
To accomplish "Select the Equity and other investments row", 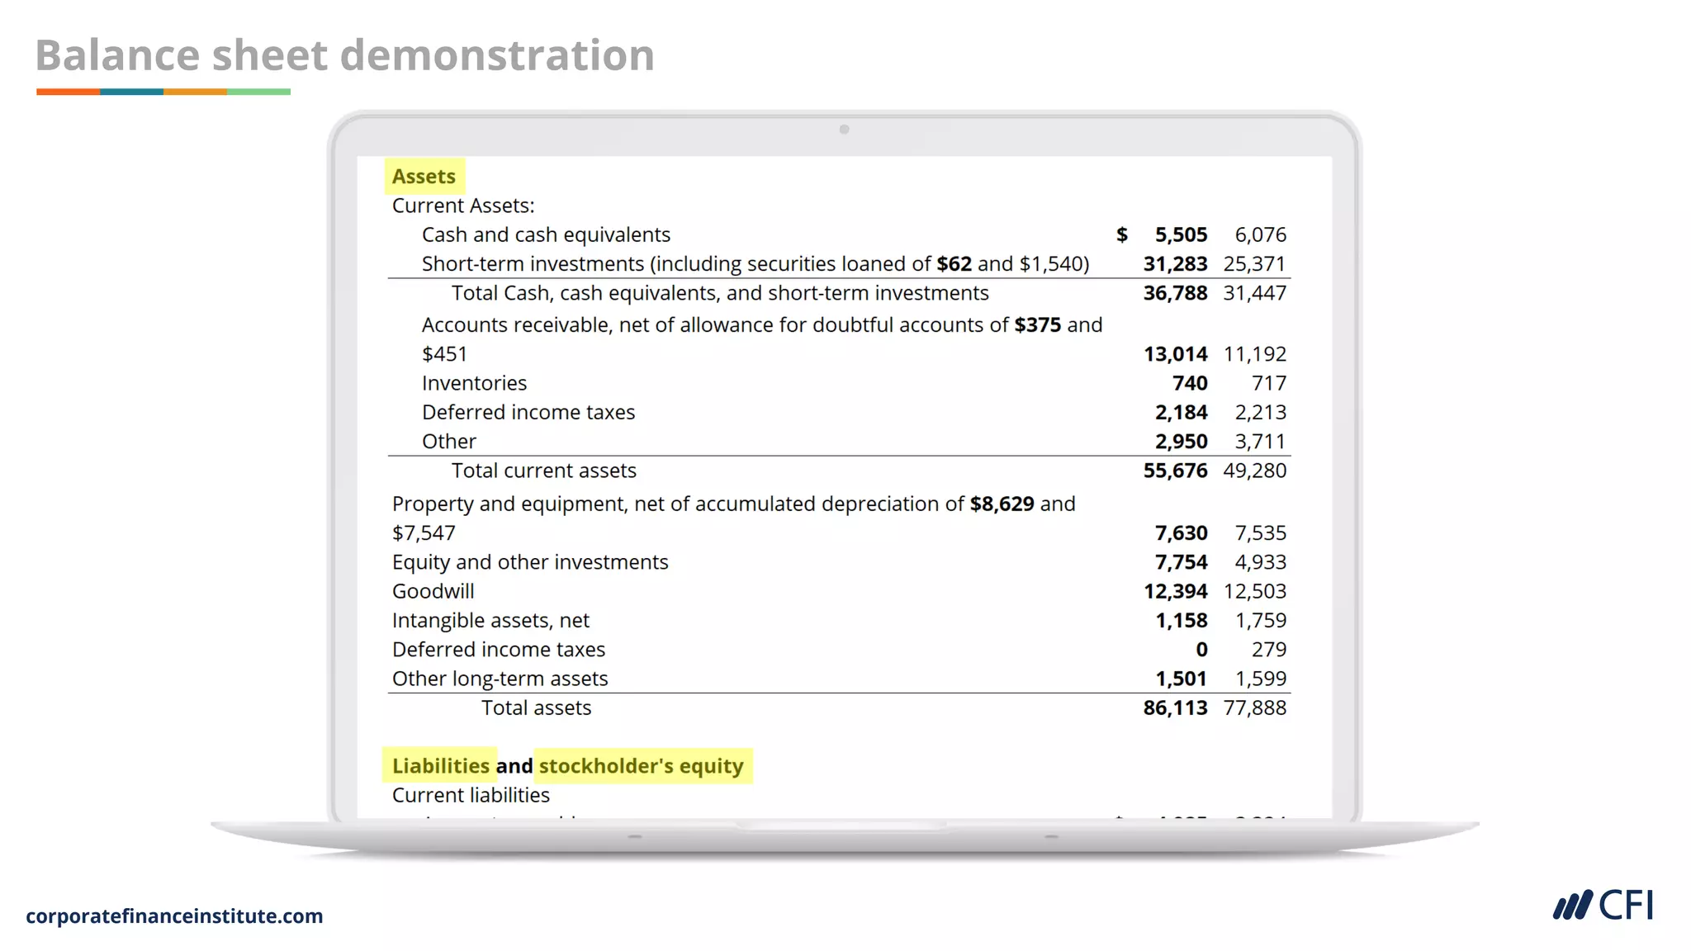I will click(x=530, y=563).
